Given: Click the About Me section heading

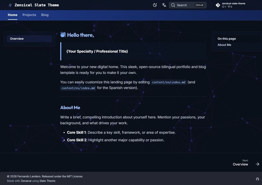Looking at the screenshot, I should click(70, 108).
